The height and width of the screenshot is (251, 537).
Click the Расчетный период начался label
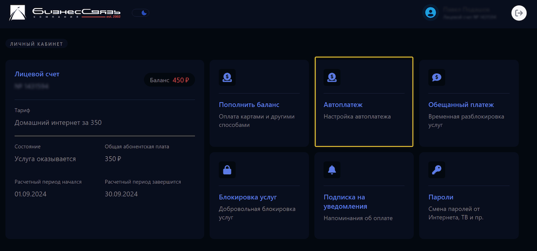tap(48, 182)
